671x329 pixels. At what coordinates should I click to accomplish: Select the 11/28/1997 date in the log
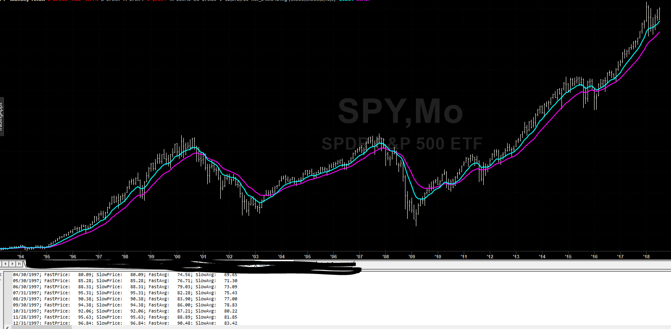[27, 317]
